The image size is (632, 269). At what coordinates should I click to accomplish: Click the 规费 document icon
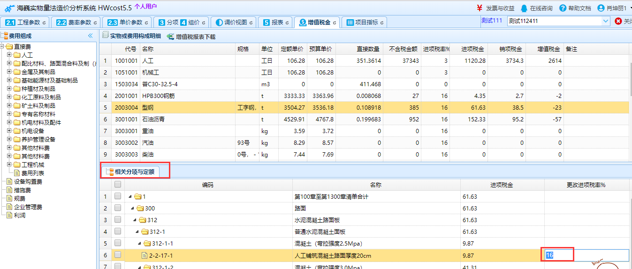pyautogui.click(x=9, y=198)
